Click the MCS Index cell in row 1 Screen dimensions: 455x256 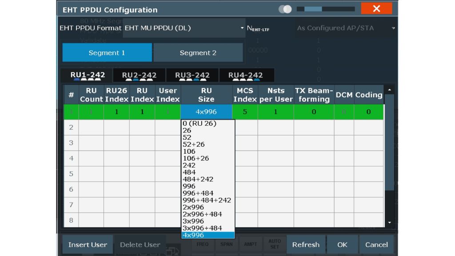(x=245, y=112)
